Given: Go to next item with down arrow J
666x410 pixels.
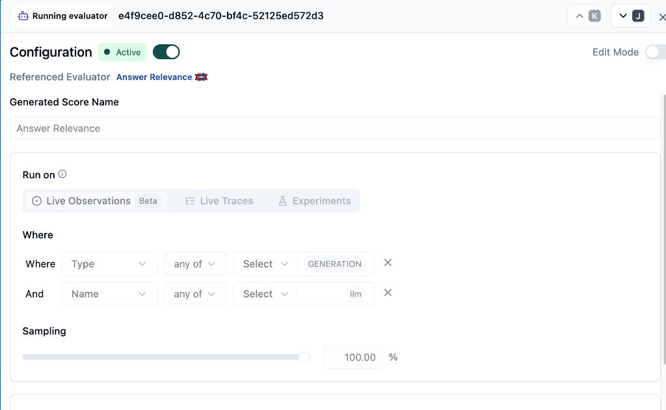Looking at the screenshot, I should (x=631, y=16).
